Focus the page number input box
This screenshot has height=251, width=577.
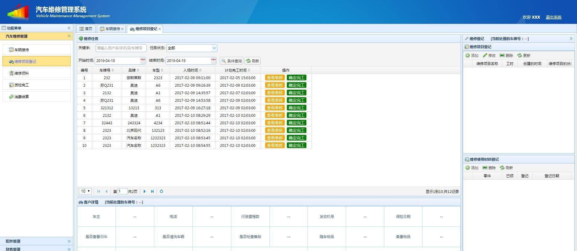(x=122, y=191)
